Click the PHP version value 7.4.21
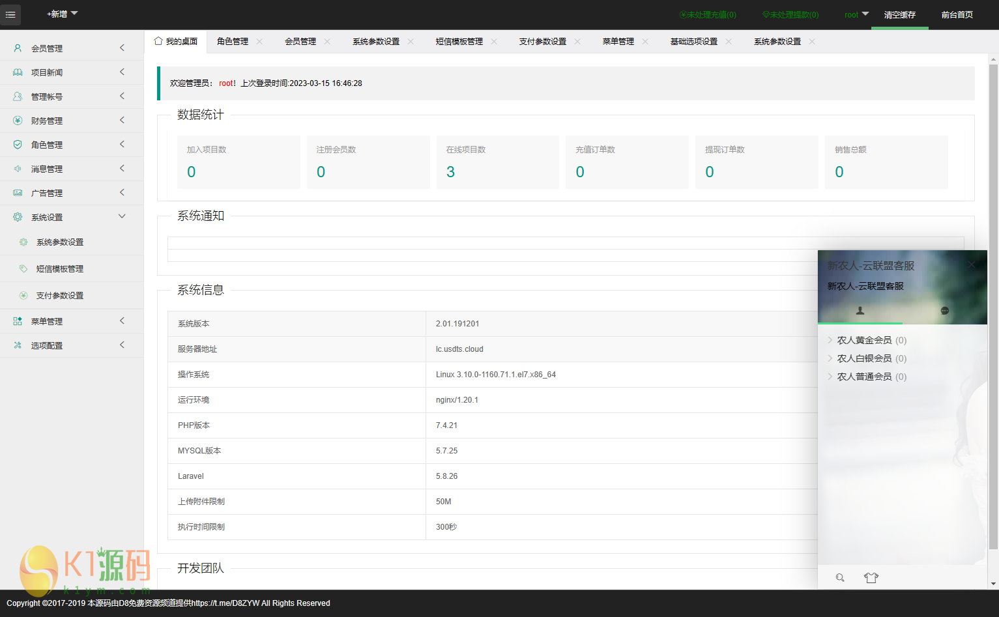999x617 pixels. coord(446,425)
